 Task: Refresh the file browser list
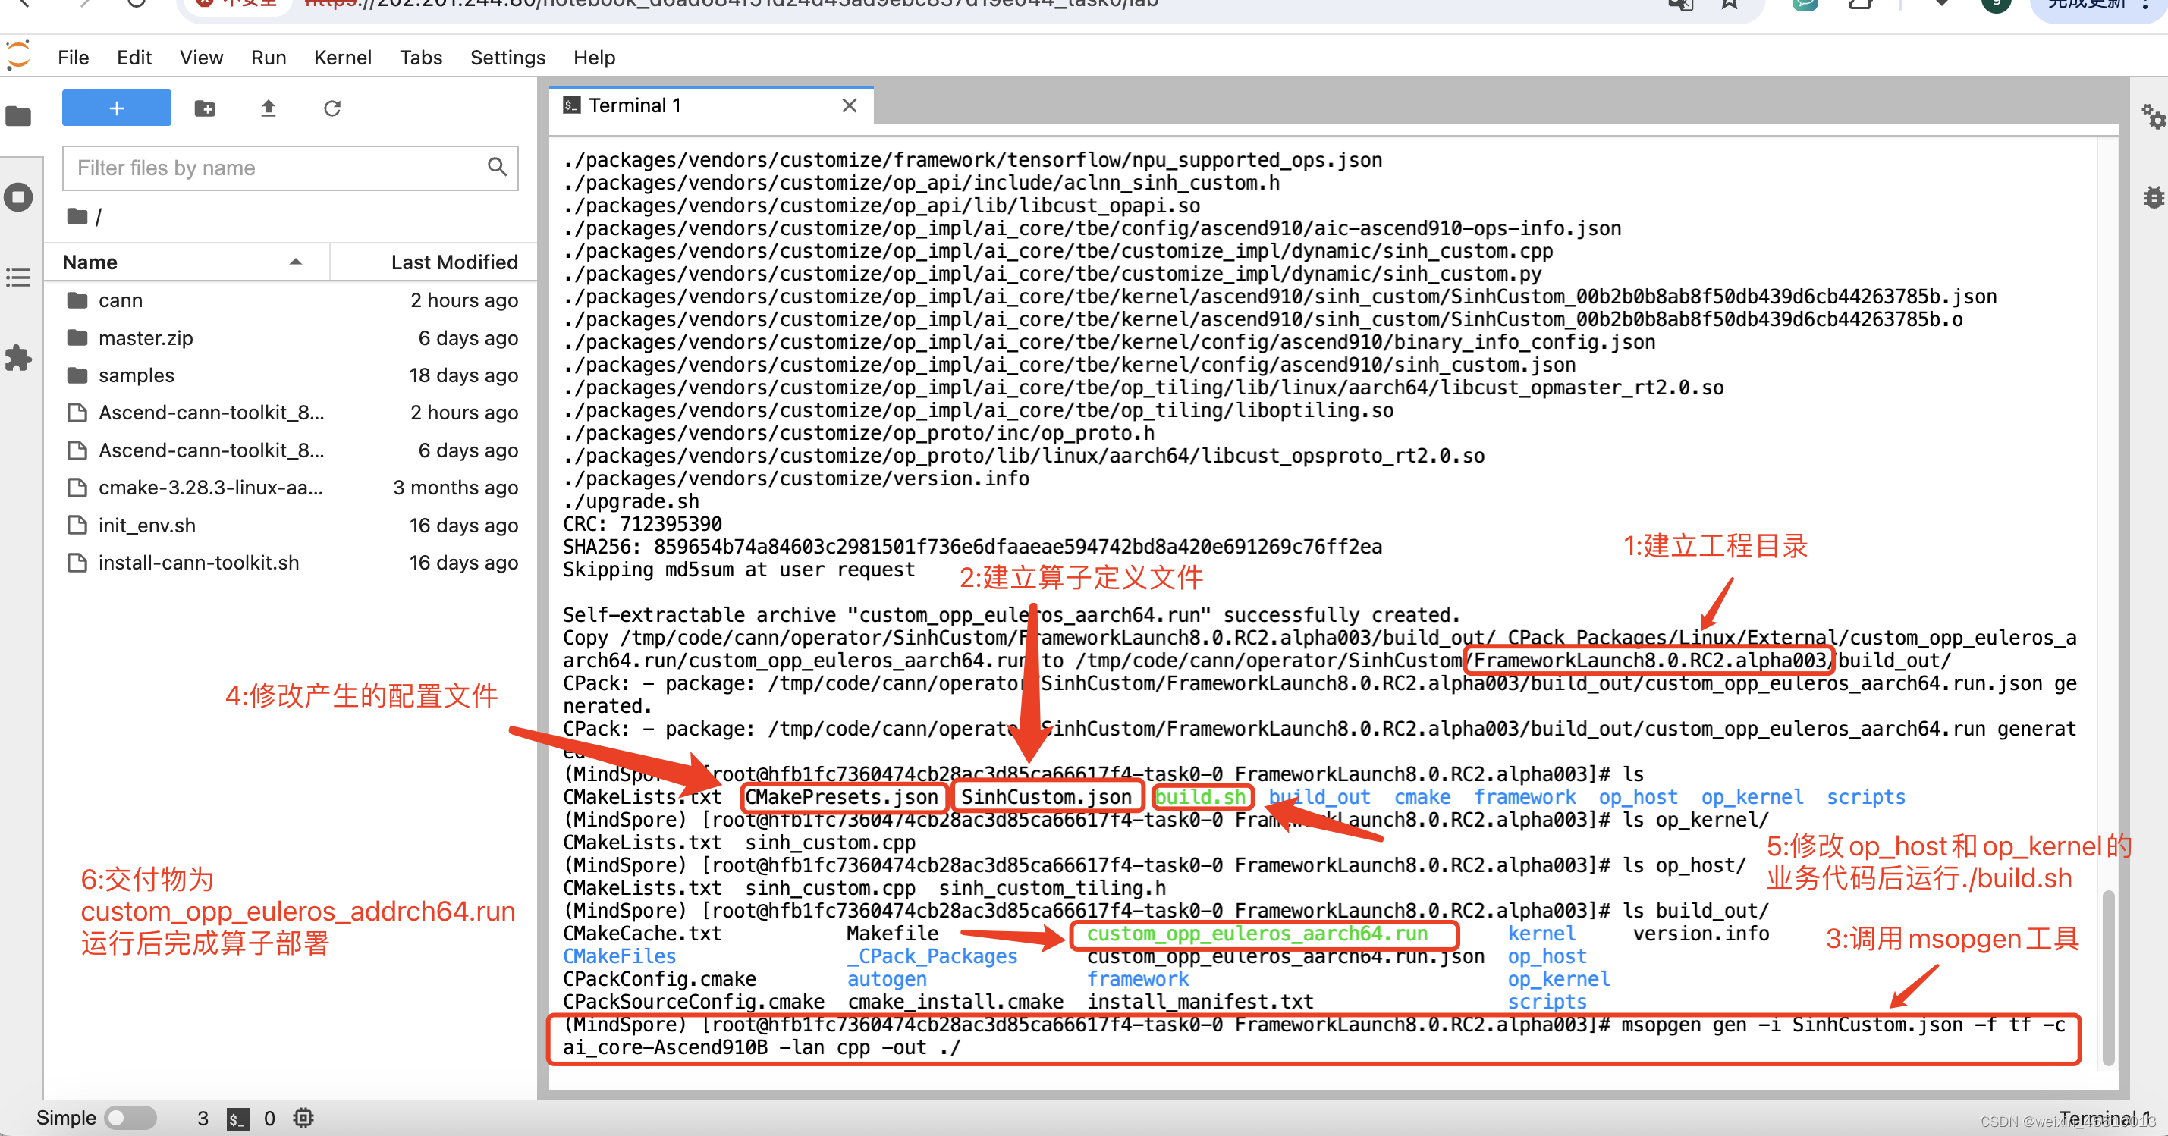point(331,108)
